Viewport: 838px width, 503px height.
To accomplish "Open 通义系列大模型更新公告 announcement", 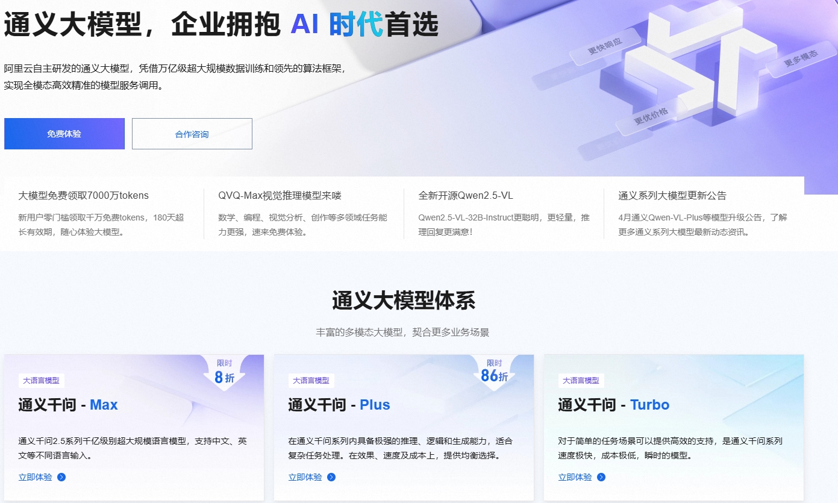I will 672,195.
